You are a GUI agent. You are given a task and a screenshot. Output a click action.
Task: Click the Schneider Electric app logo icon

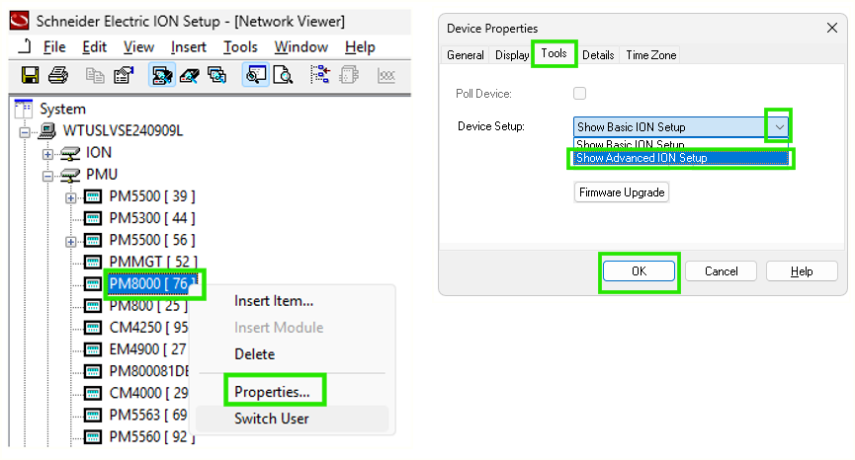coord(19,20)
